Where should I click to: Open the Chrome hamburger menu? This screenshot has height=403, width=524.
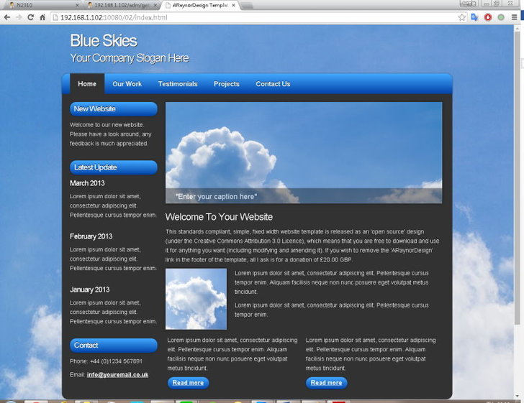coord(515,17)
